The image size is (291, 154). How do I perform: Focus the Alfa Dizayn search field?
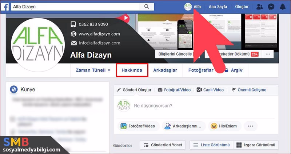point(75,7)
